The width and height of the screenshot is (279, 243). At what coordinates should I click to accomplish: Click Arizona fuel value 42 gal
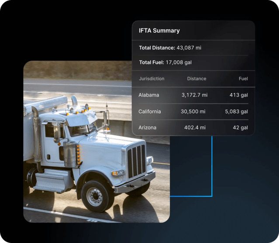(241, 127)
